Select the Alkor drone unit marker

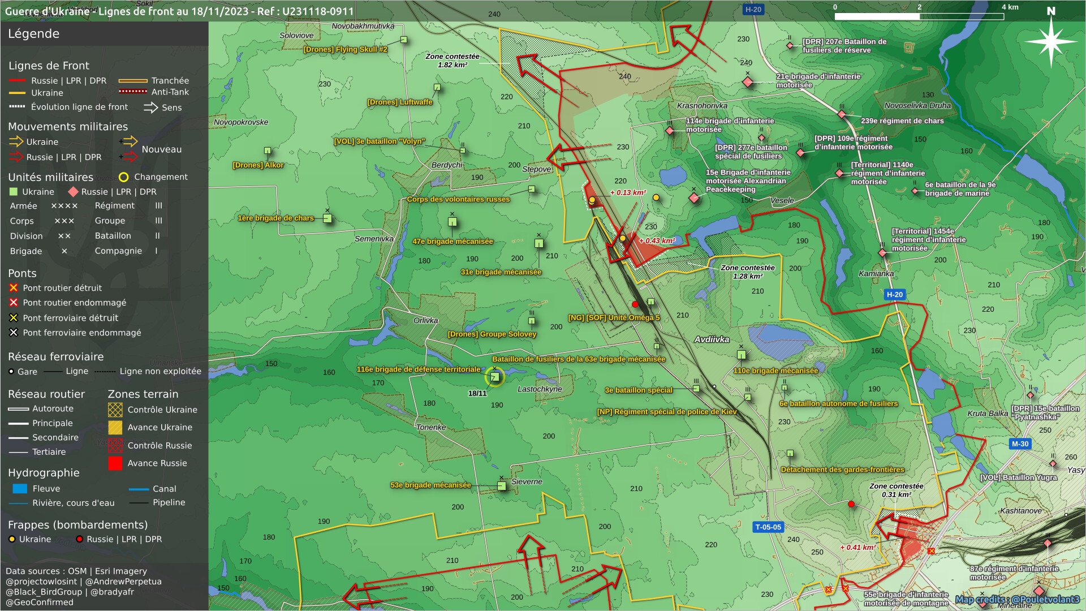point(267,150)
